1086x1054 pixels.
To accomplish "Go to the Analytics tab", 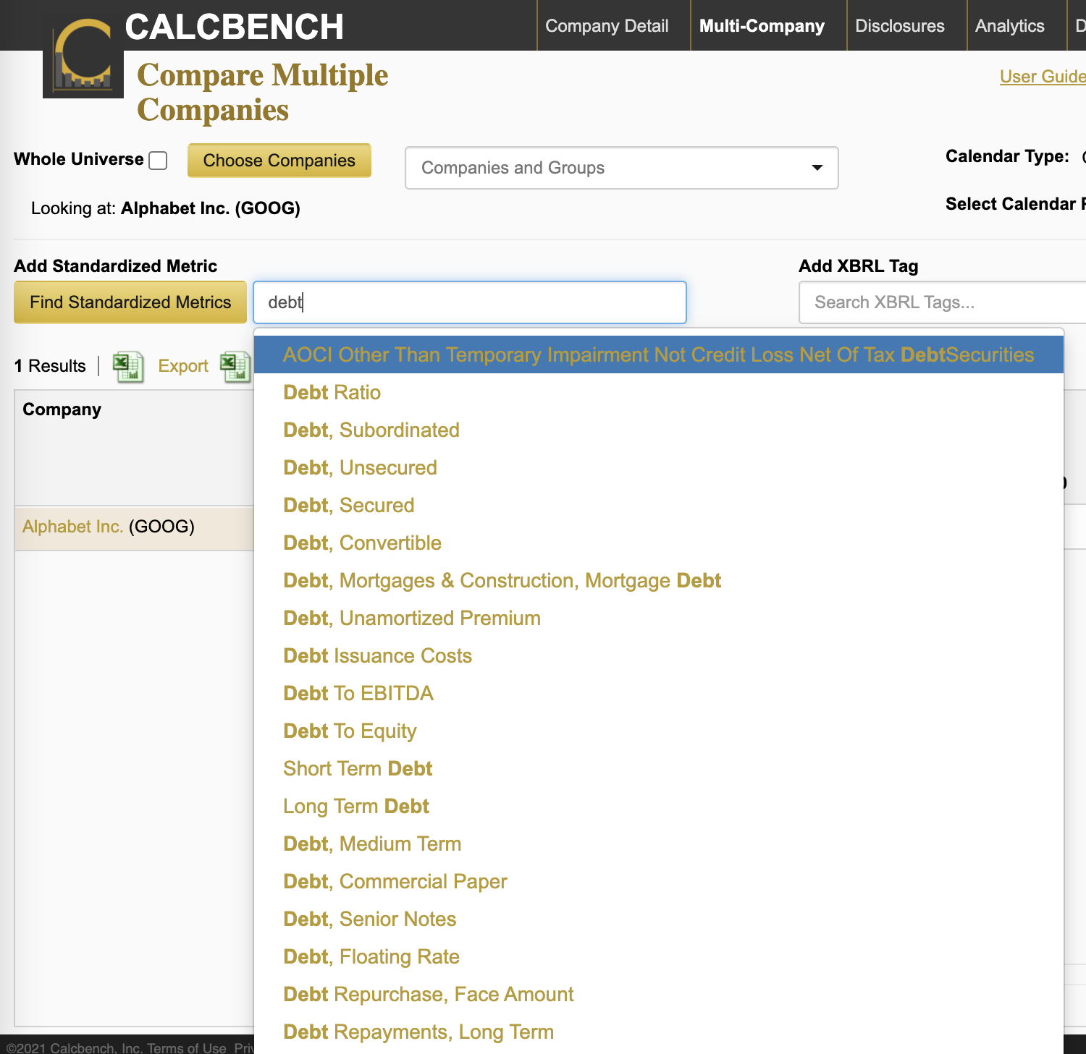I will tap(1009, 26).
